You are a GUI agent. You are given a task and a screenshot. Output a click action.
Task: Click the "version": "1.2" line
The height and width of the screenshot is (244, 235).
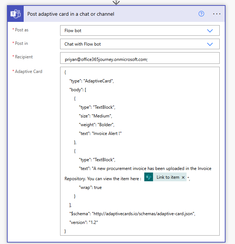tap(84, 222)
